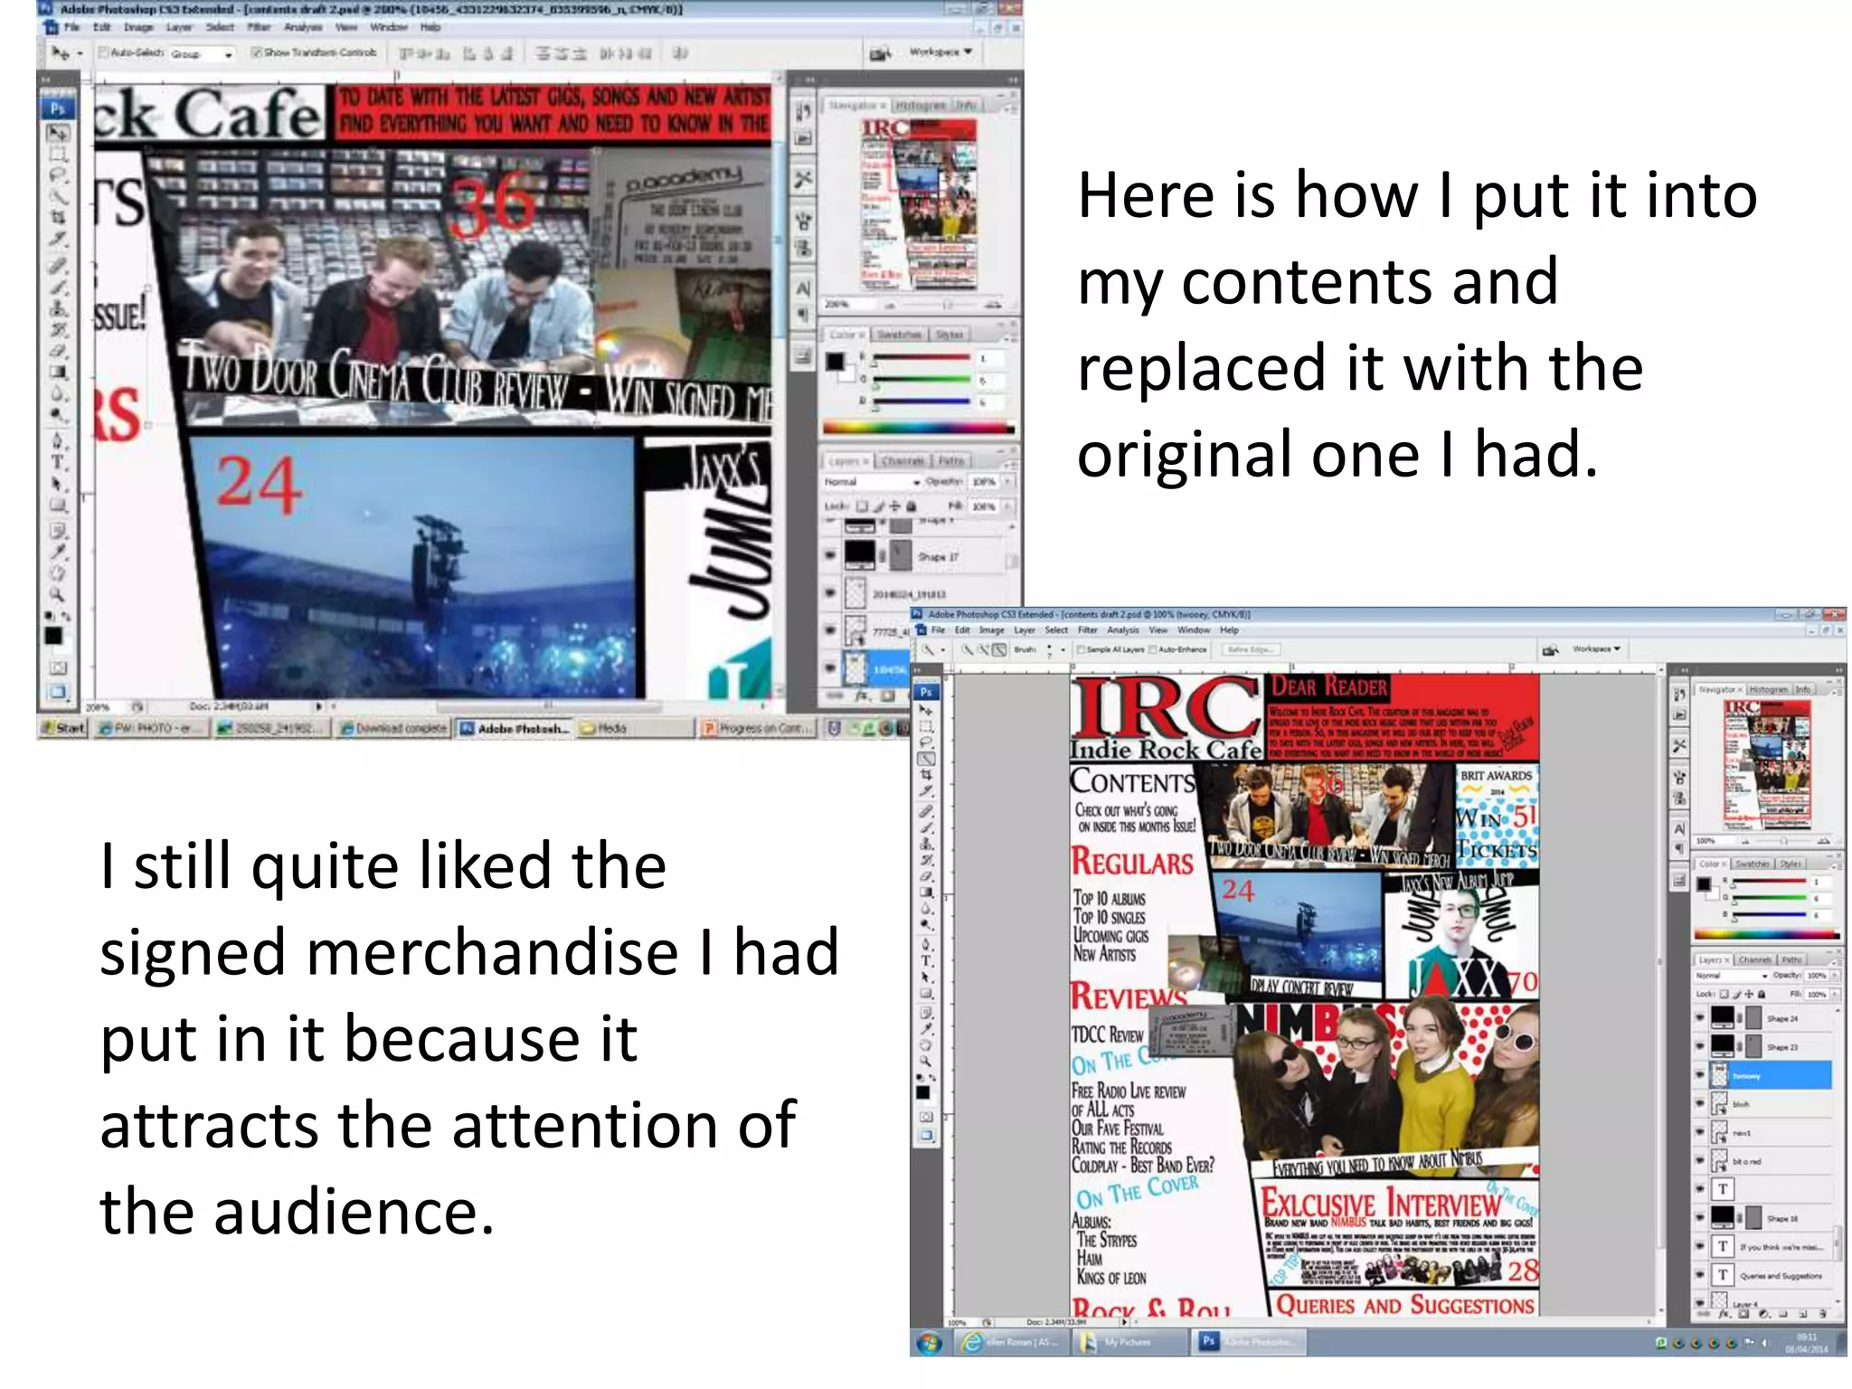Open the Analysis menu in the 100% window
The image size is (1852, 1389).
(x=1122, y=630)
